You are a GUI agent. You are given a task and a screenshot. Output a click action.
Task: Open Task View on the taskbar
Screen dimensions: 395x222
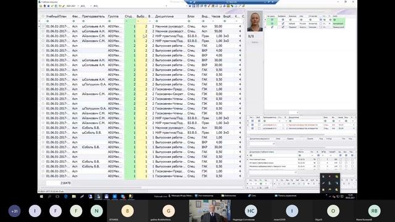click(57, 196)
